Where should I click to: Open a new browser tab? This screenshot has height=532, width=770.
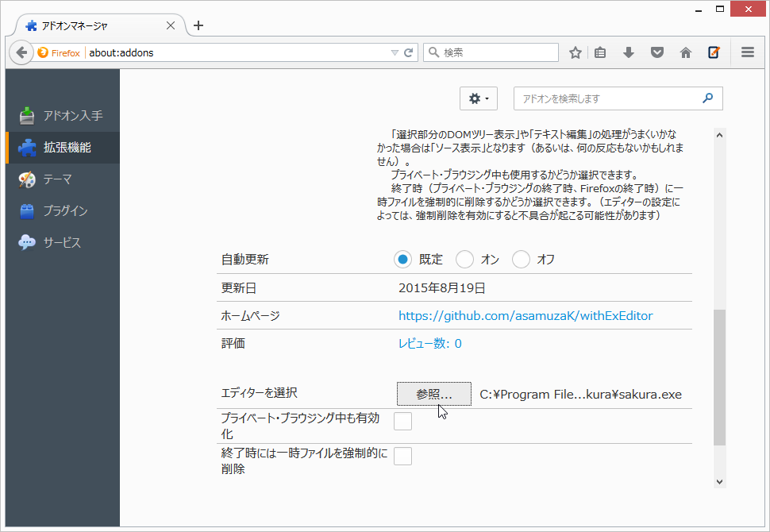tap(198, 25)
